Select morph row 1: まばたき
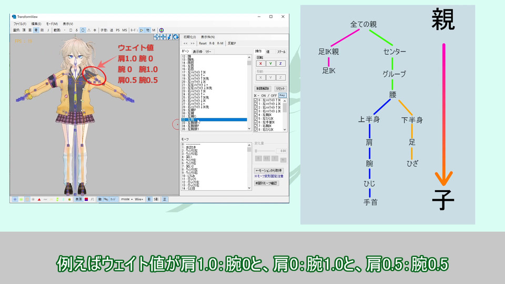The width and height of the screenshot is (505, 284). tap(214, 147)
